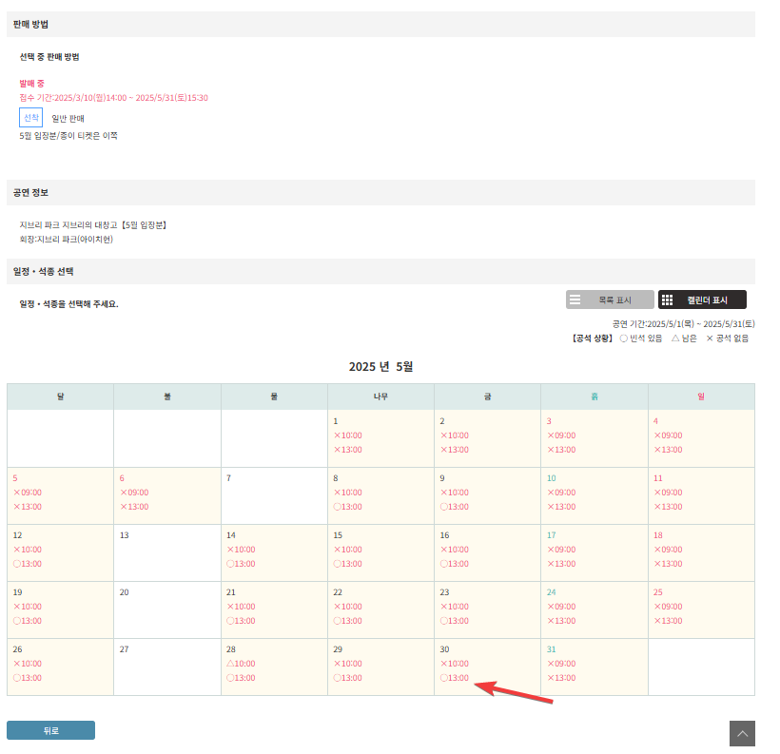
Task: Pick the 13:00 slot on May 15
Action: 348,564
